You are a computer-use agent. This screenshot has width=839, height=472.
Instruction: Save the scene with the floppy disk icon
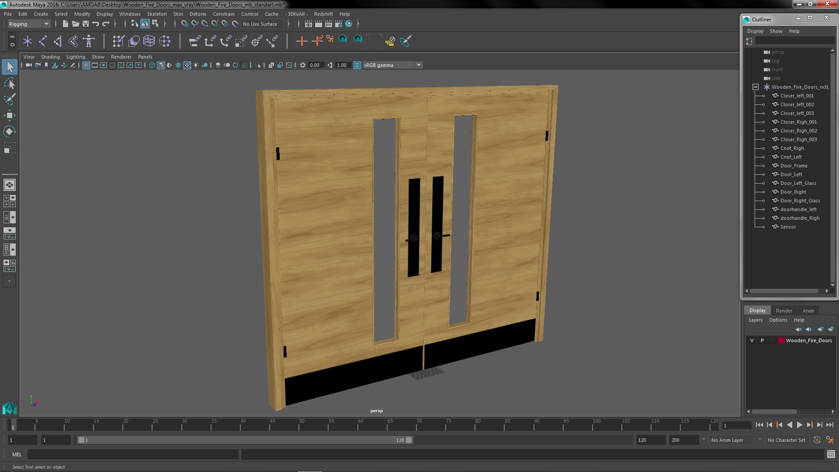click(x=86, y=24)
